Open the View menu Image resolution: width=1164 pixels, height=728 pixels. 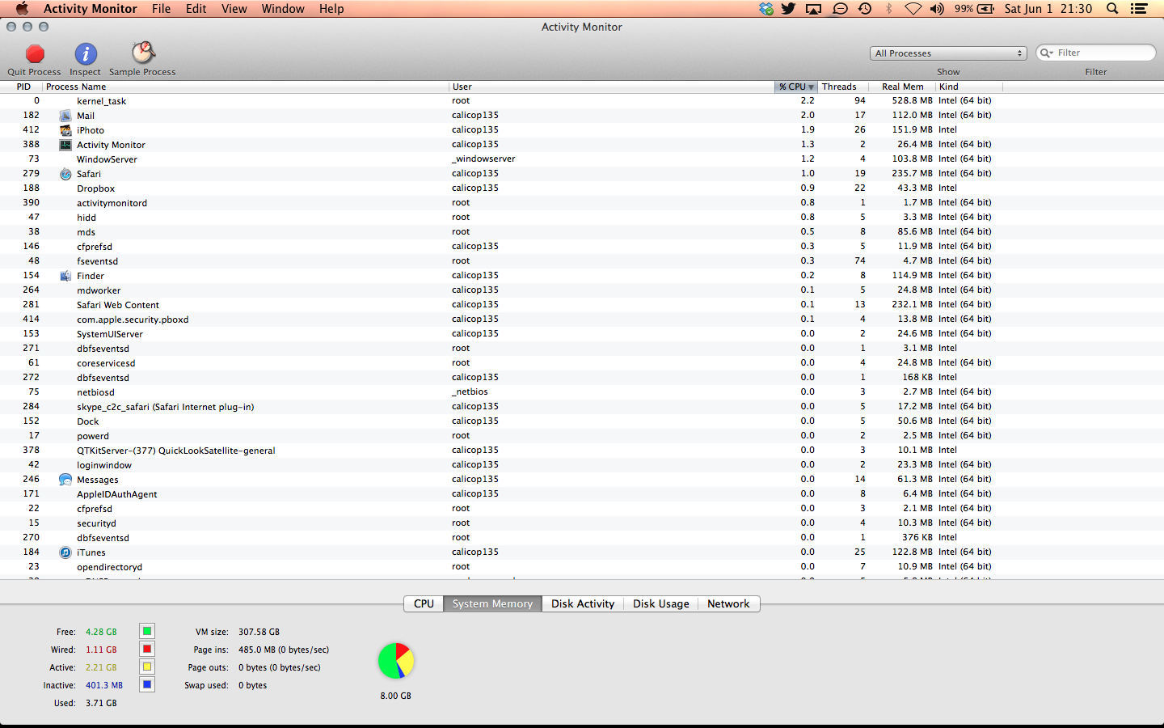tap(234, 8)
